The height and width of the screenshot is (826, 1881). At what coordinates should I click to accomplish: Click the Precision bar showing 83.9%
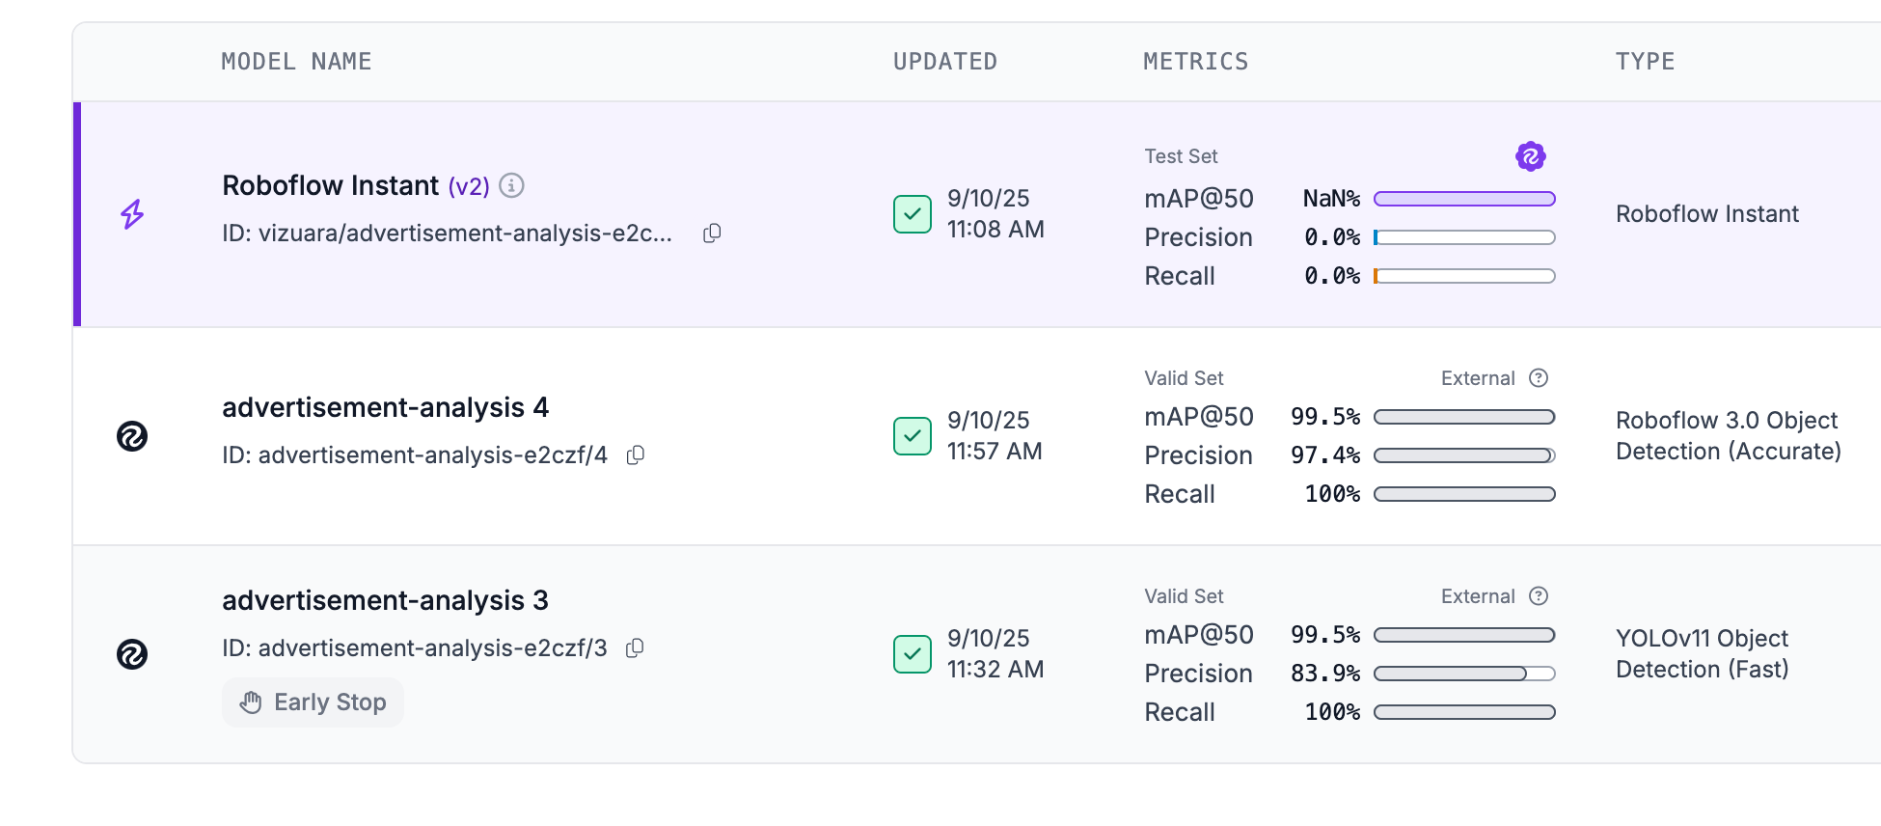[1464, 674]
